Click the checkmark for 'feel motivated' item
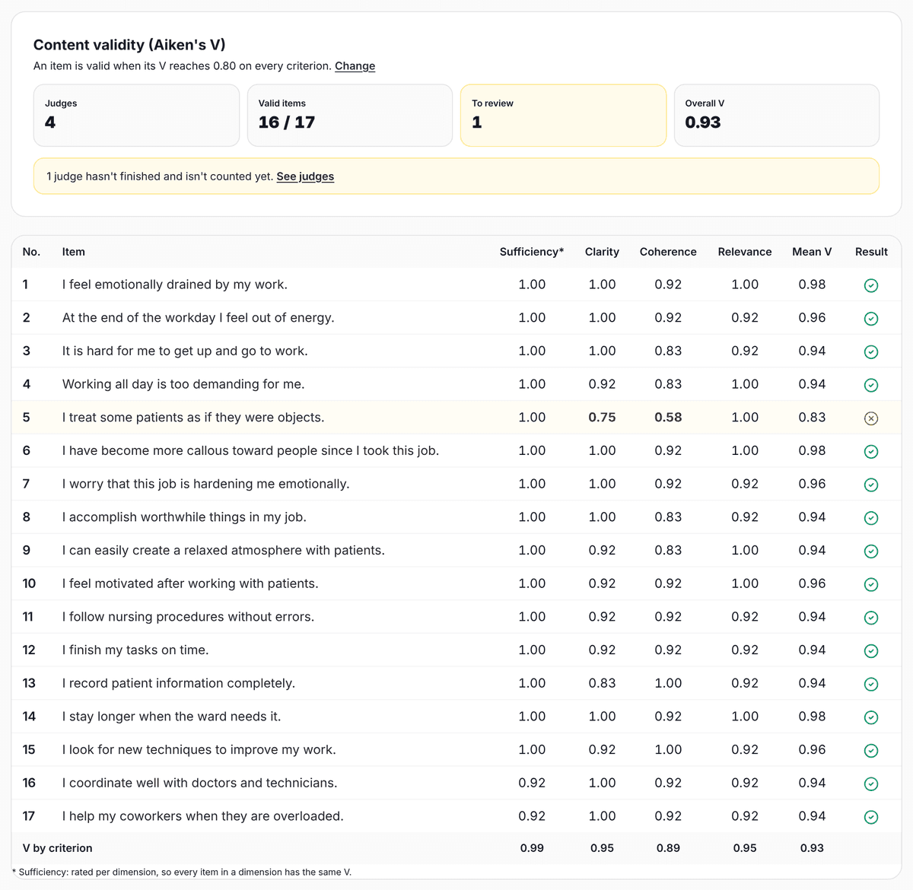This screenshot has height=890, width=913. [871, 584]
